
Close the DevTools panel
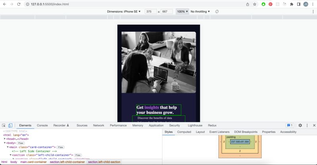pos(314,125)
